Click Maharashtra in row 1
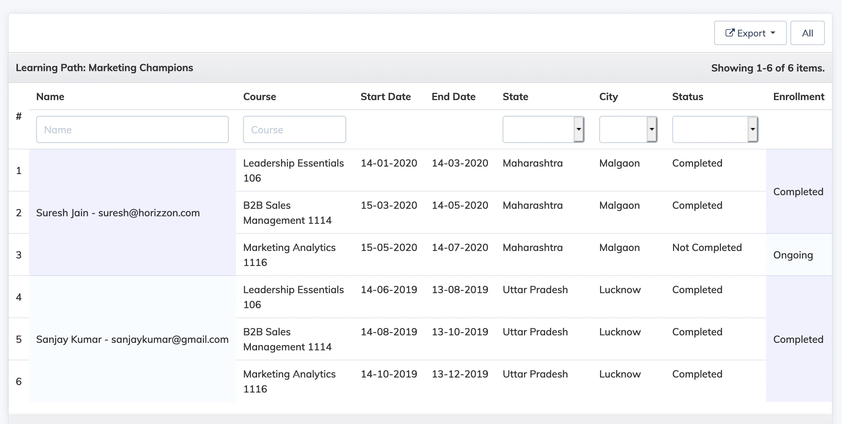The height and width of the screenshot is (424, 842). coord(533,163)
